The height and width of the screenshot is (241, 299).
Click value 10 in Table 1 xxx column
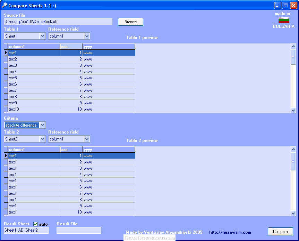[x=71, y=109]
